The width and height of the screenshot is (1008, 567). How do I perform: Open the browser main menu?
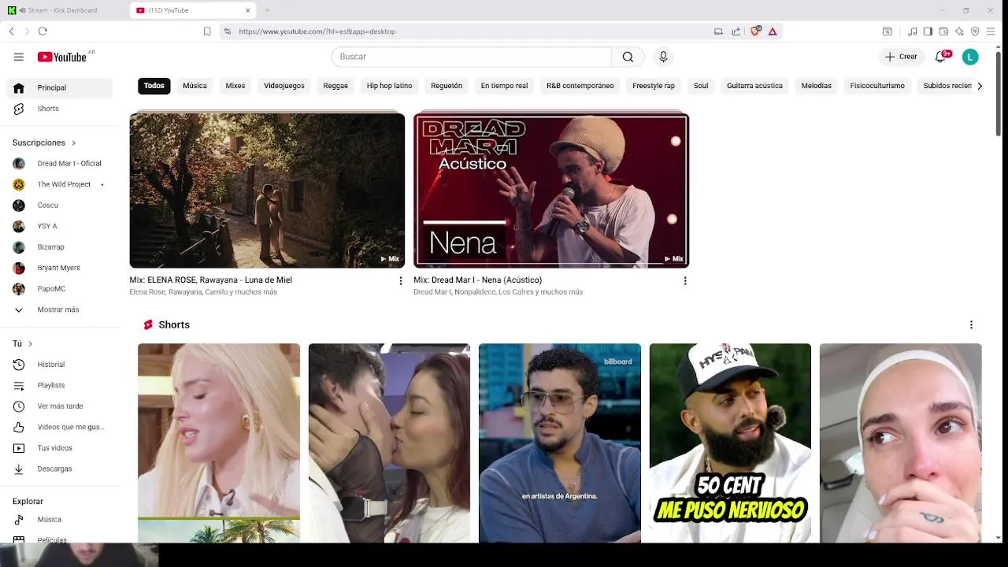pyautogui.click(x=991, y=31)
